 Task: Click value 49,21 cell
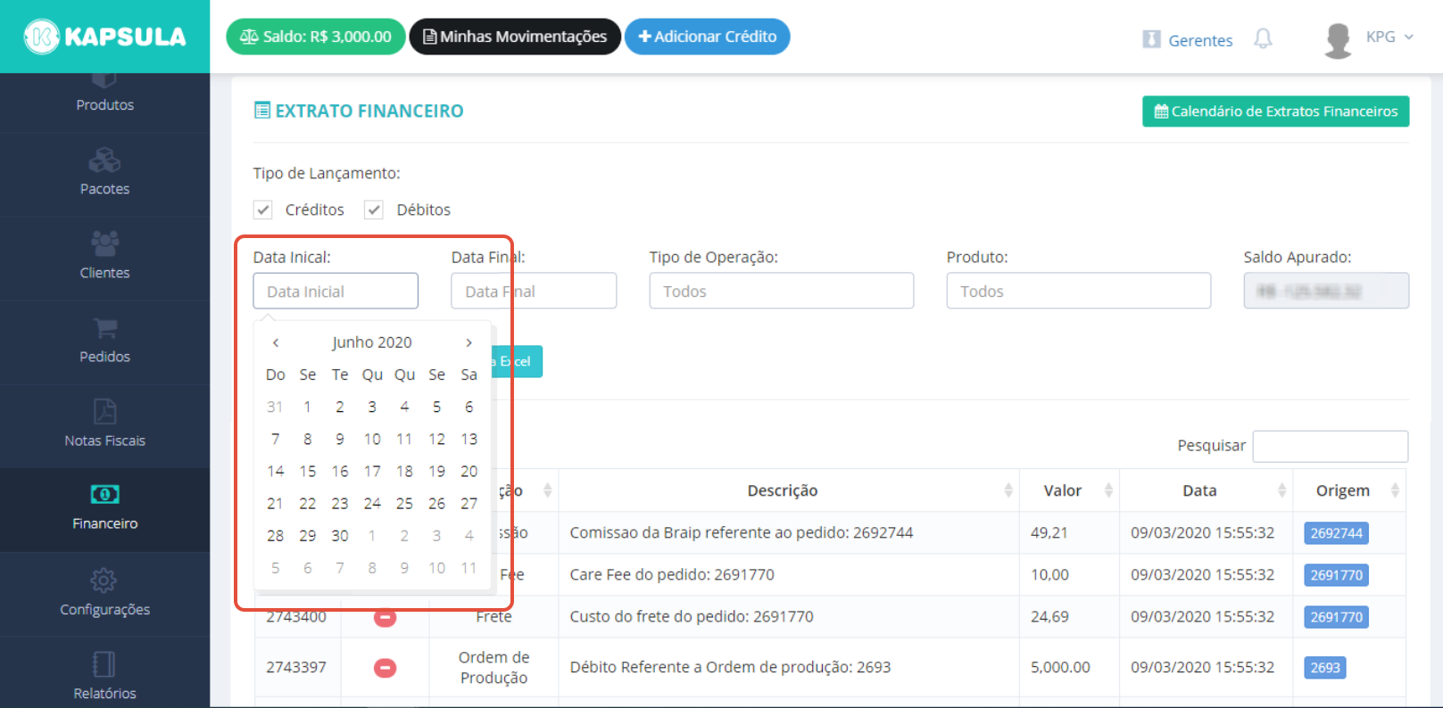pos(1069,532)
